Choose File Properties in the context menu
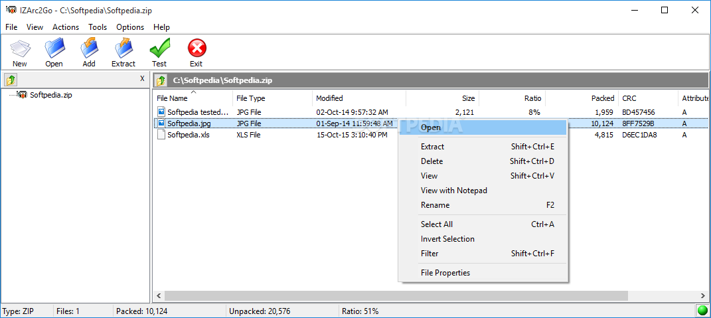The height and width of the screenshot is (318, 711). (483, 273)
